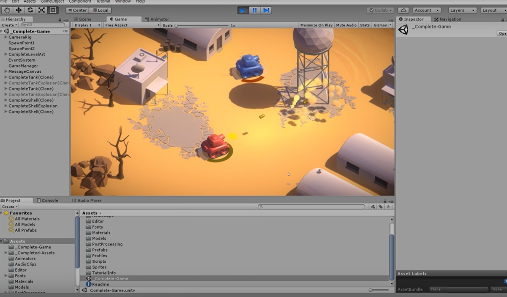Select the Hand tool in toolbar
Screen dimensions: 507x297
7,10
